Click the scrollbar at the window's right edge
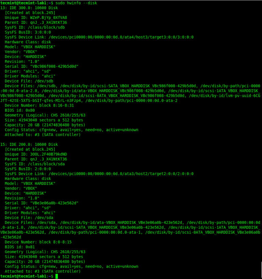Image resolution: width=262 pixels, height=279 pixels. 261,270
